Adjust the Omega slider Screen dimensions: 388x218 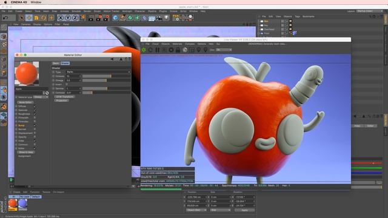107,81
